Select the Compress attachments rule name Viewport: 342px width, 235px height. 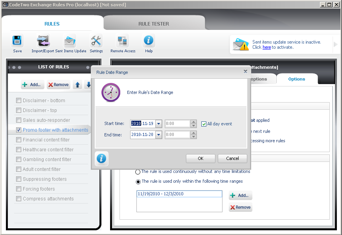coord(48,198)
